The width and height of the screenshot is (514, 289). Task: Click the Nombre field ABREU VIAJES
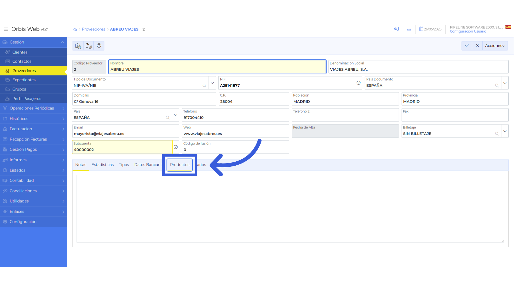[x=217, y=67]
